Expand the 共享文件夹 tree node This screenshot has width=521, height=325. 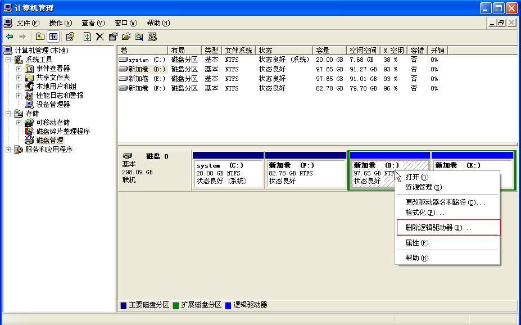point(19,78)
